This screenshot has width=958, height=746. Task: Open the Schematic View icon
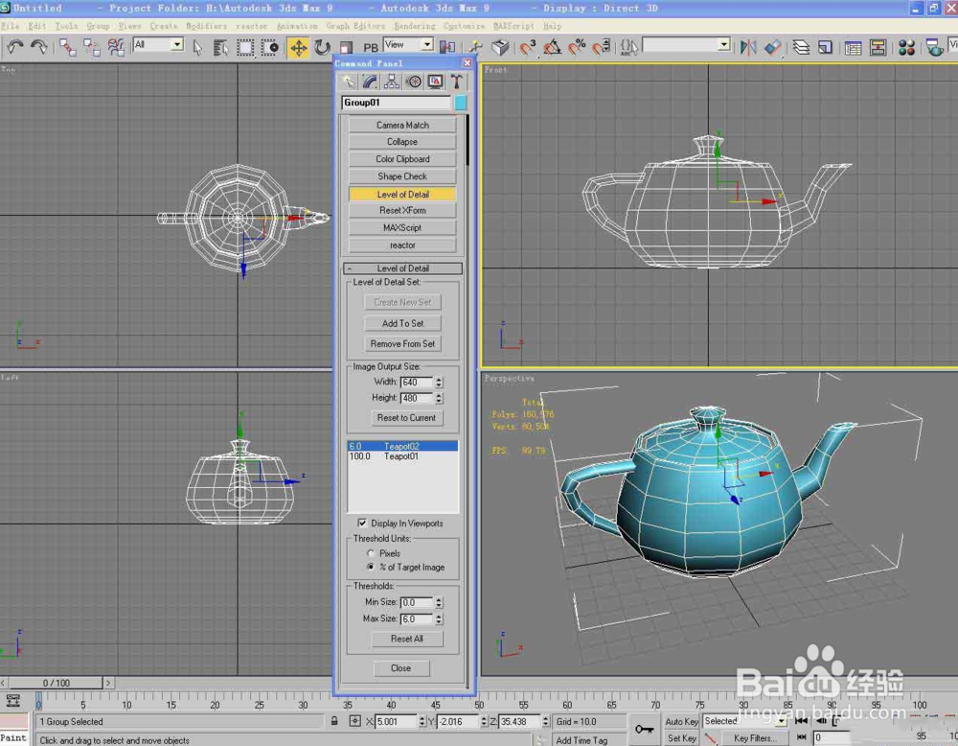[878, 47]
